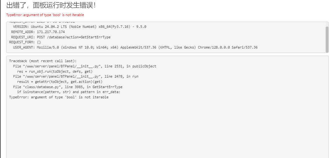Click the REQUEST_URI label
The image size is (334, 158).
[x=23, y=37]
